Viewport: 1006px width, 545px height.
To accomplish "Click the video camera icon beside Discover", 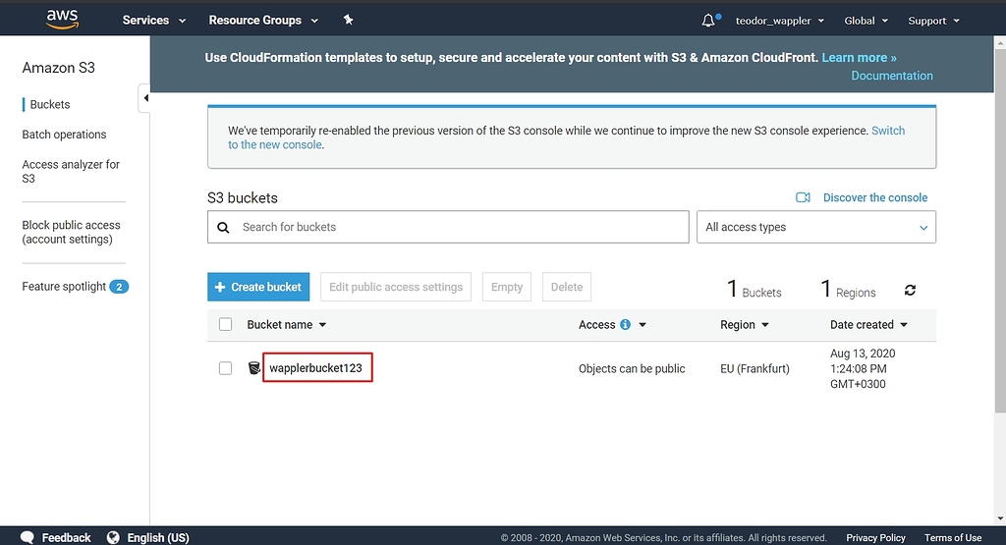I will [803, 197].
